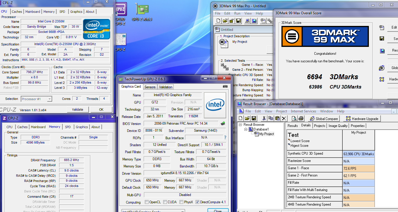Click the hardware atom icon in the Overall Score dialog
The image size is (398, 212).
pos(382,79)
